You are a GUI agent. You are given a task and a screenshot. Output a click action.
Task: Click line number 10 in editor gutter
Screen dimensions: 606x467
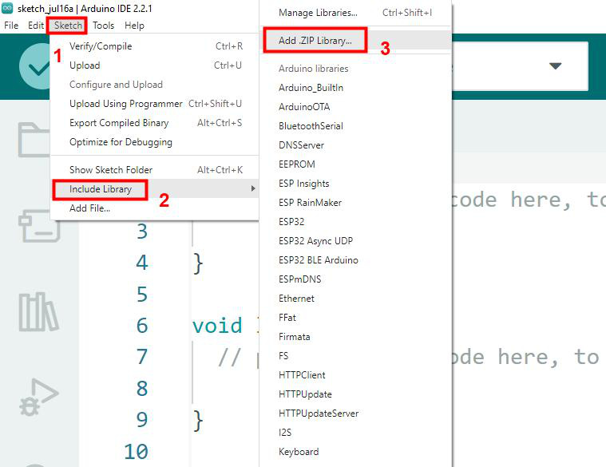[136, 451]
